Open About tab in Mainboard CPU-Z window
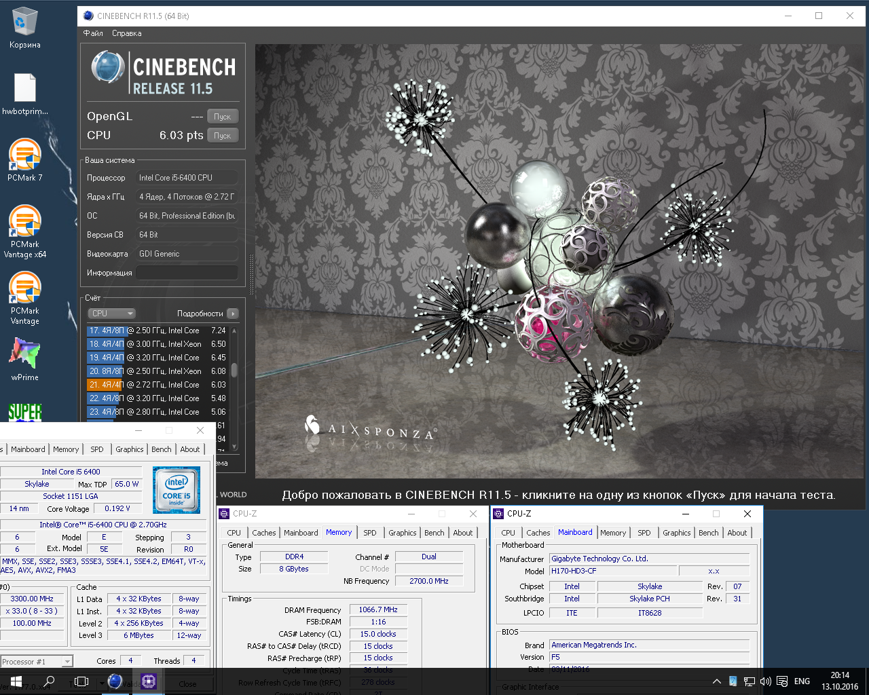 (737, 533)
